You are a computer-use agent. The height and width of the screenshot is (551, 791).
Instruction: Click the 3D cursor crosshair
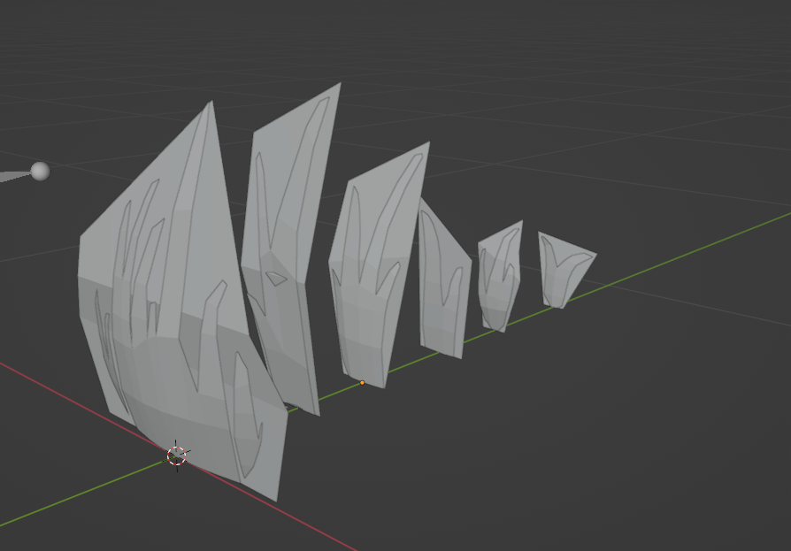coord(177,455)
